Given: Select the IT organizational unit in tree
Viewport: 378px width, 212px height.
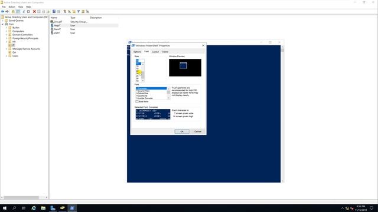Looking at the screenshot, I should pyautogui.click(x=14, y=45).
